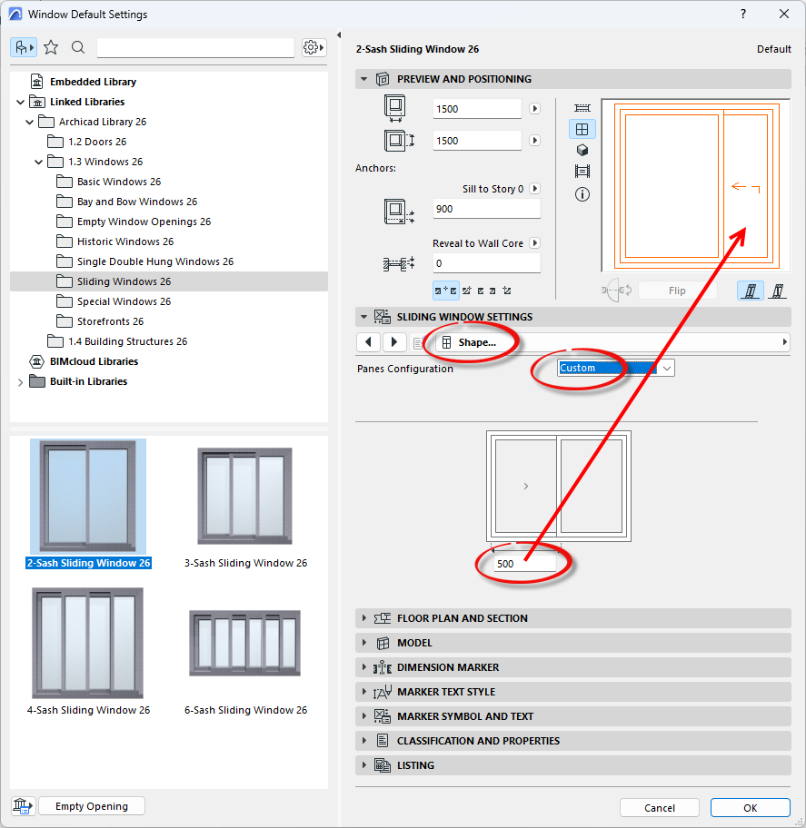Choose the second opening orientation toggle
The width and height of the screenshot is (806, 828).
778,291
